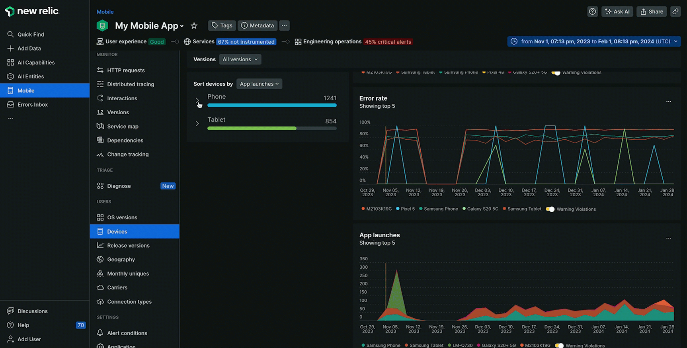Click the ellipsis under Errors Inbox in sidebar
The image size is (687, 348).
(11, 118)
